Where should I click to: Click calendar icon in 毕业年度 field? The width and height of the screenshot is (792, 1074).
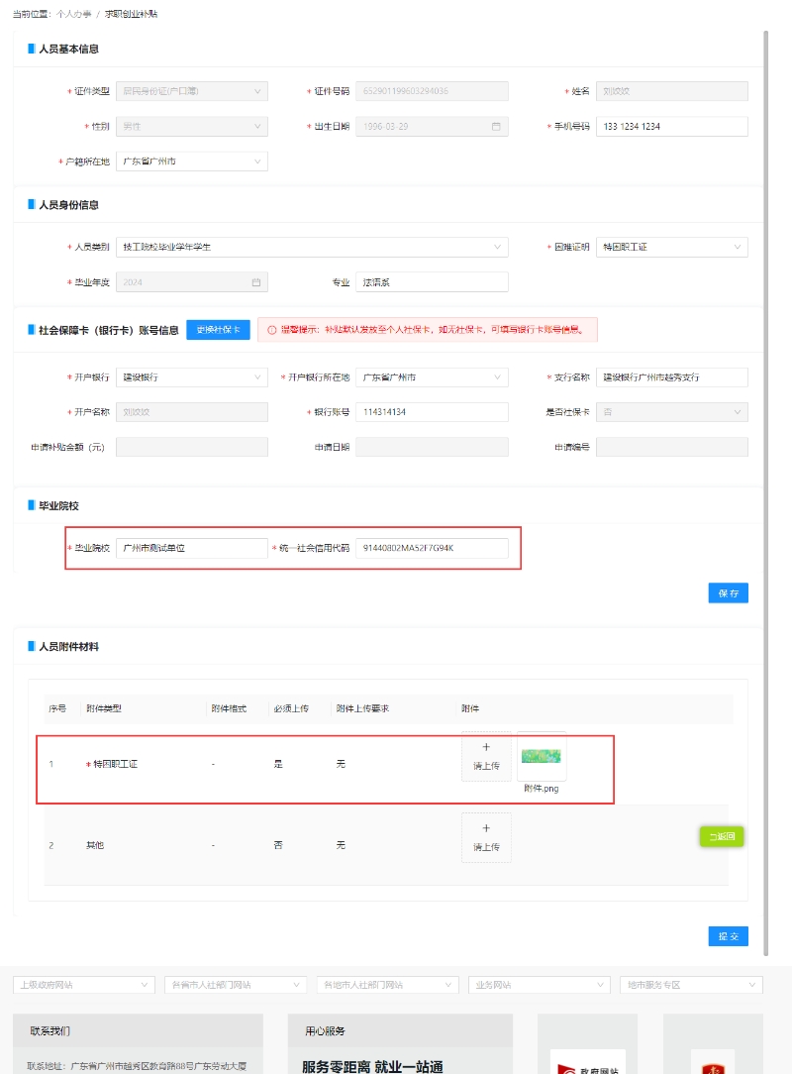(255, 282)
